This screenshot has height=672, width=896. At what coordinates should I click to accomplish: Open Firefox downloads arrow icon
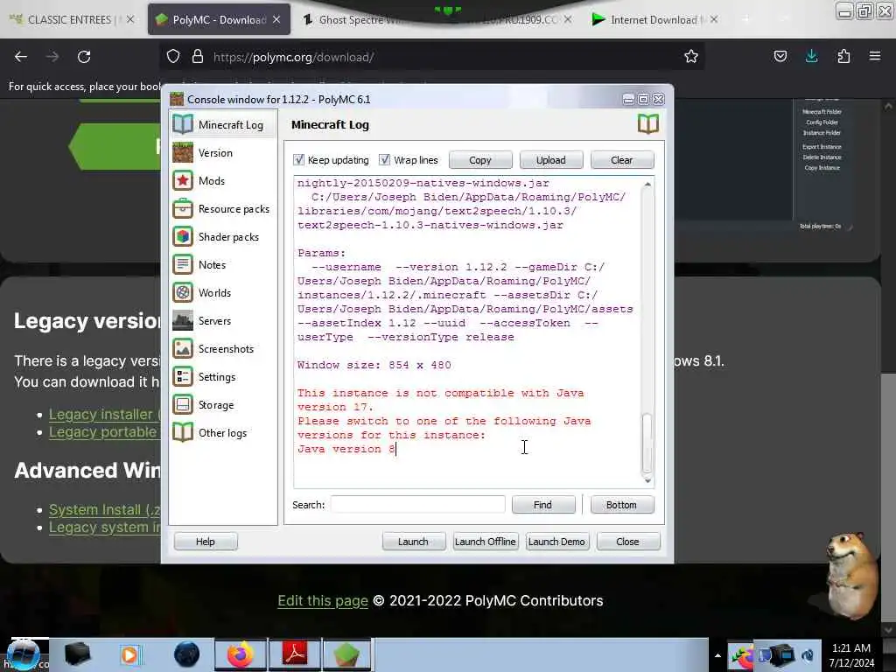[x=811, y=56]
